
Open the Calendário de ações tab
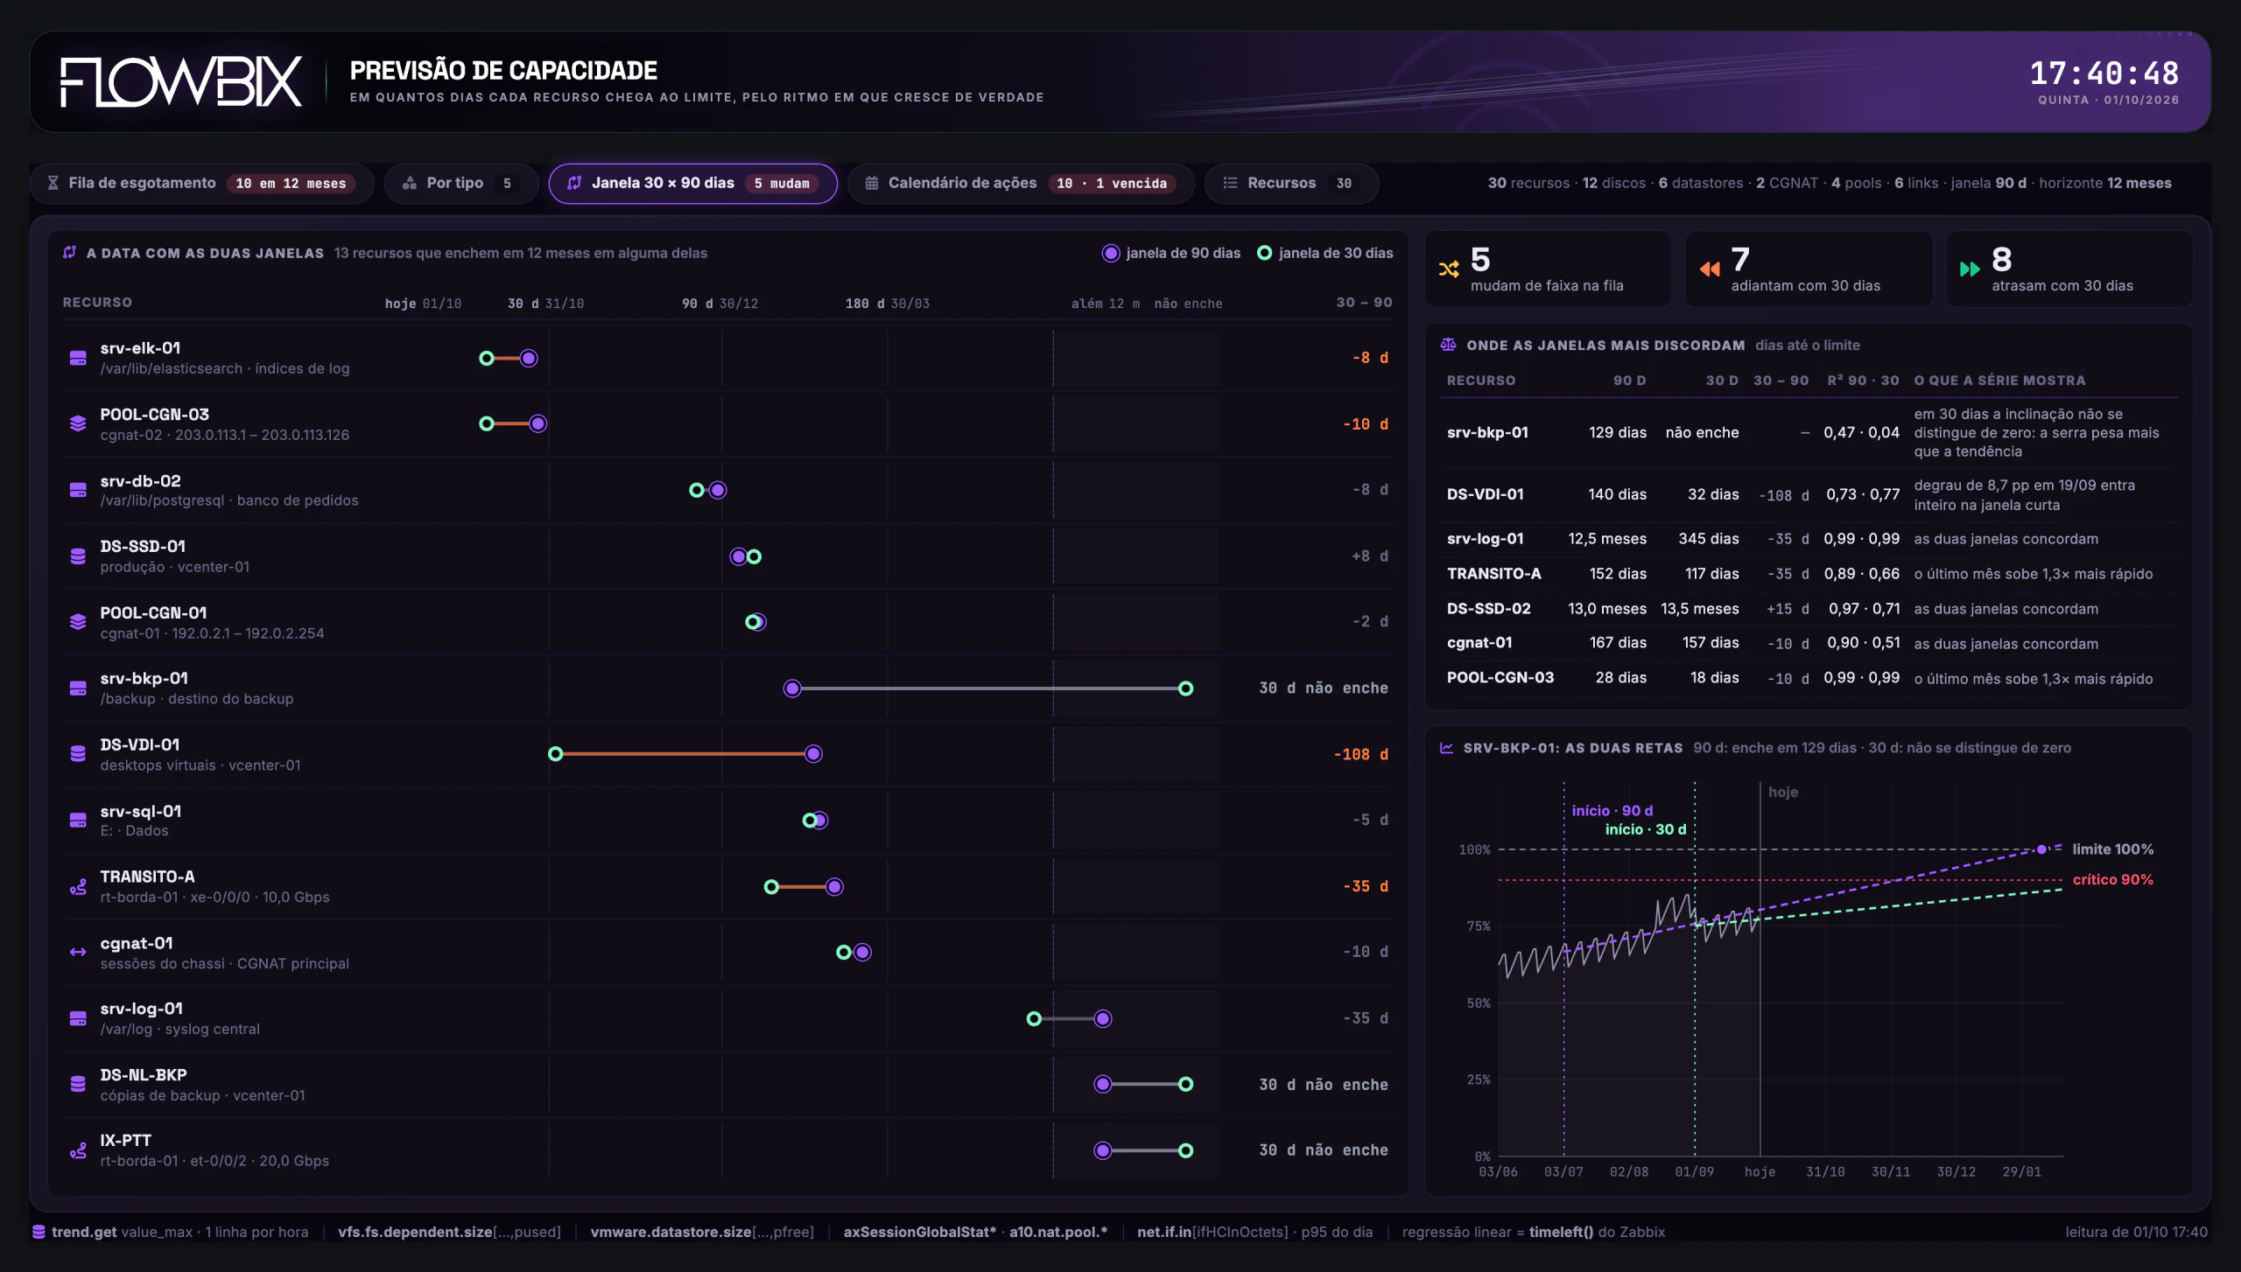[1021, 183]
